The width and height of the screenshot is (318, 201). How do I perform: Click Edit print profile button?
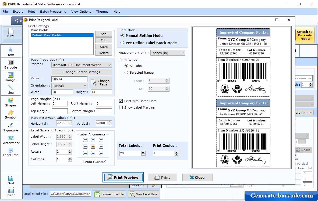[x=104, y=40]
